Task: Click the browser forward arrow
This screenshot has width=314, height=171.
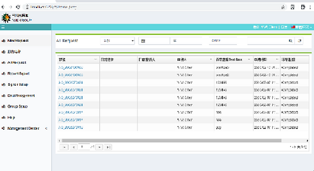Action: pos(10,7)
